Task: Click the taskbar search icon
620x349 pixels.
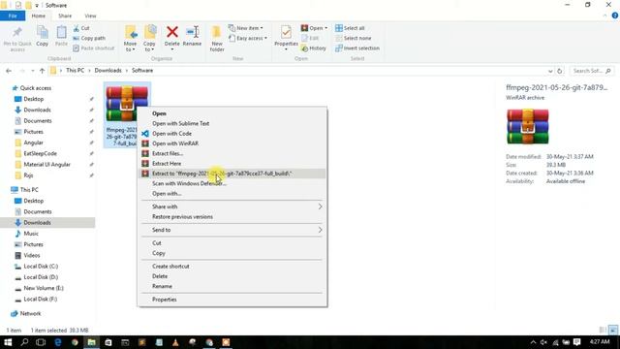Action: pyautogui.click(x=24, y=342)
